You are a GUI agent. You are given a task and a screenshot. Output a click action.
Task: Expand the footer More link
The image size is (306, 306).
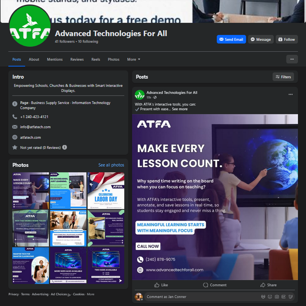coord(91,294)
